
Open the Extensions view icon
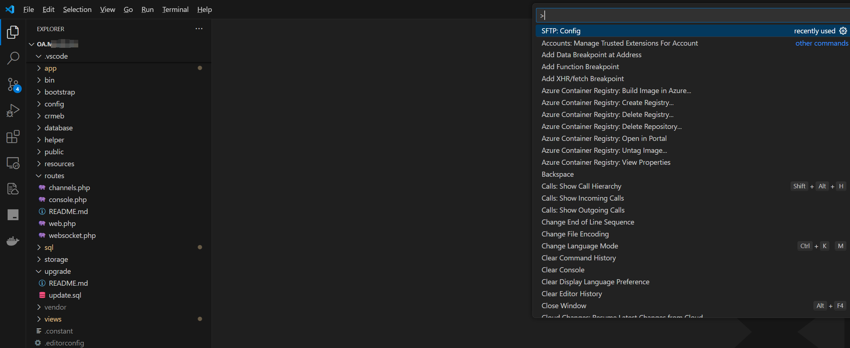pos(13,137)
